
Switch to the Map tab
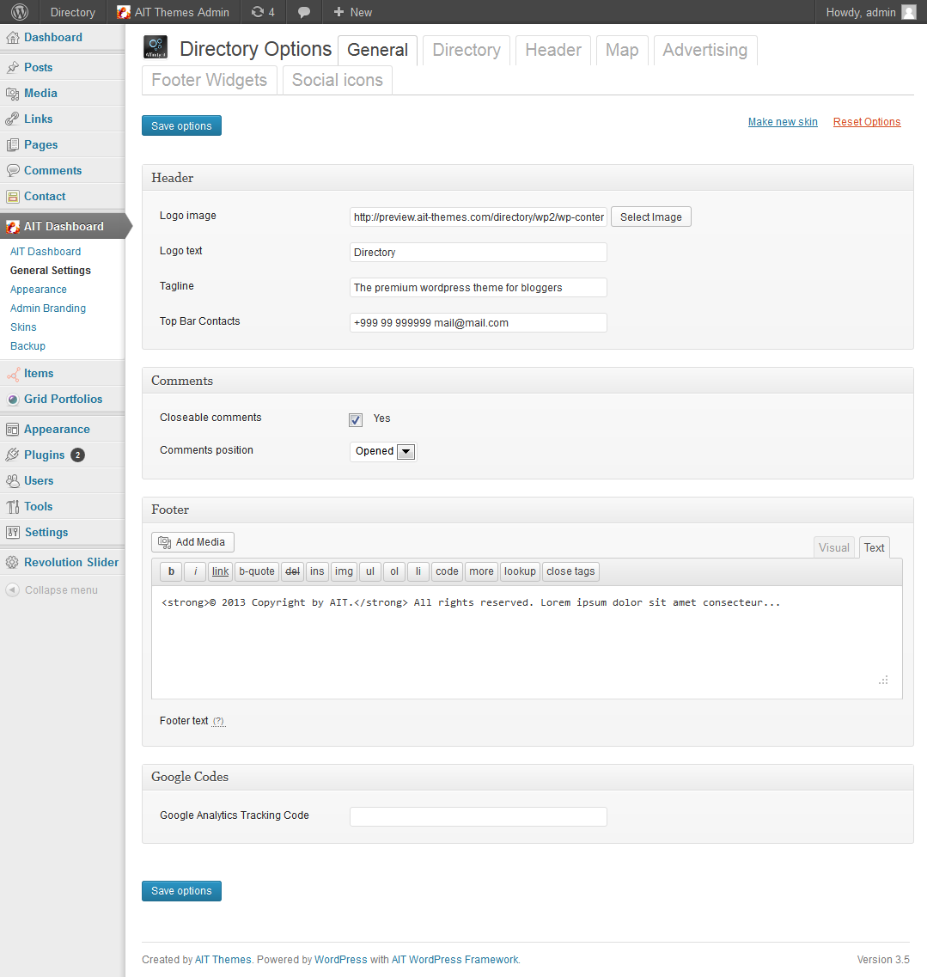pos(621,50)
